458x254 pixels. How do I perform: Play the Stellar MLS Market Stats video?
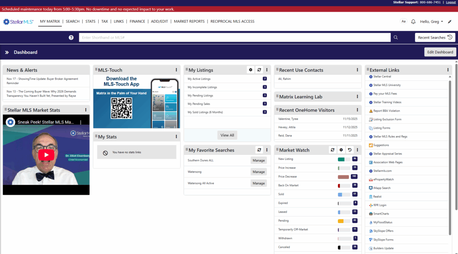pyautogui.click(x=46, y=155)
